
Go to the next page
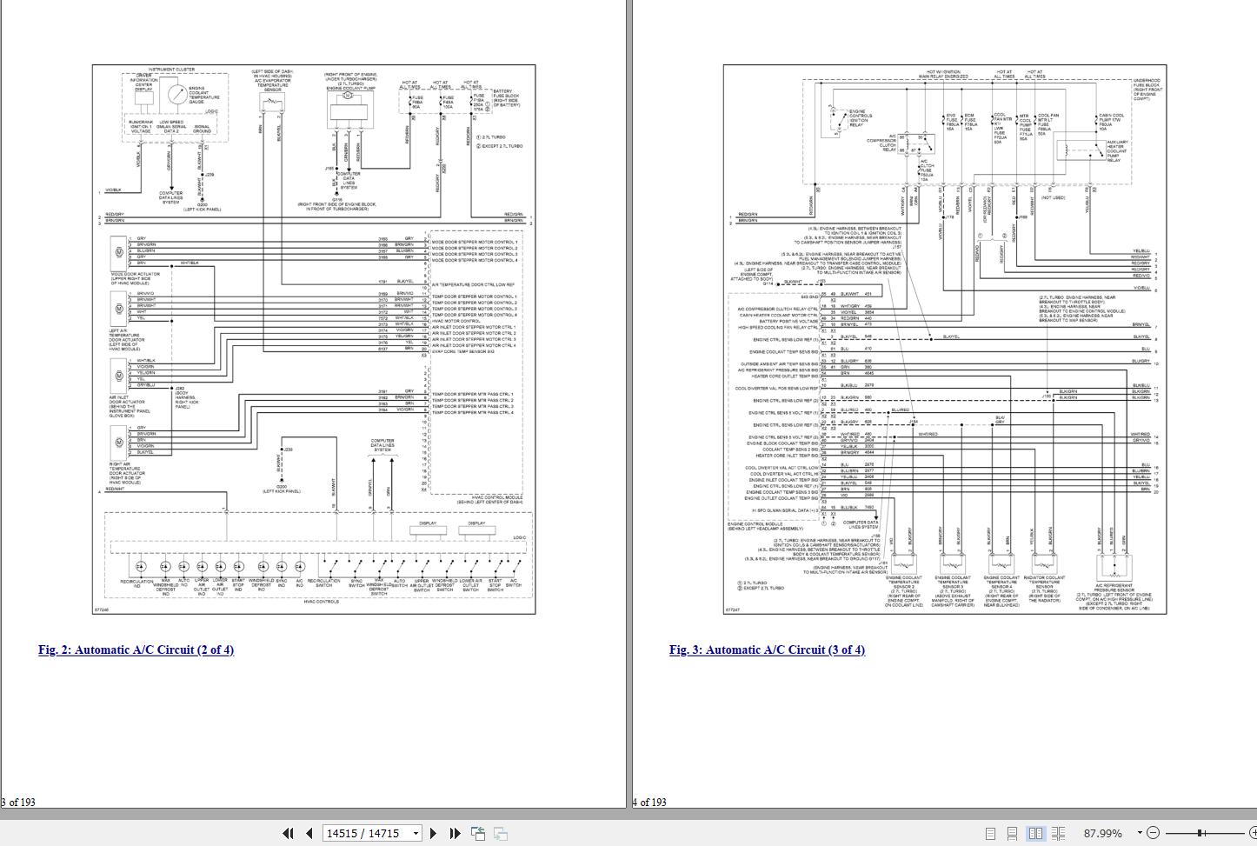tap(434, 833)
